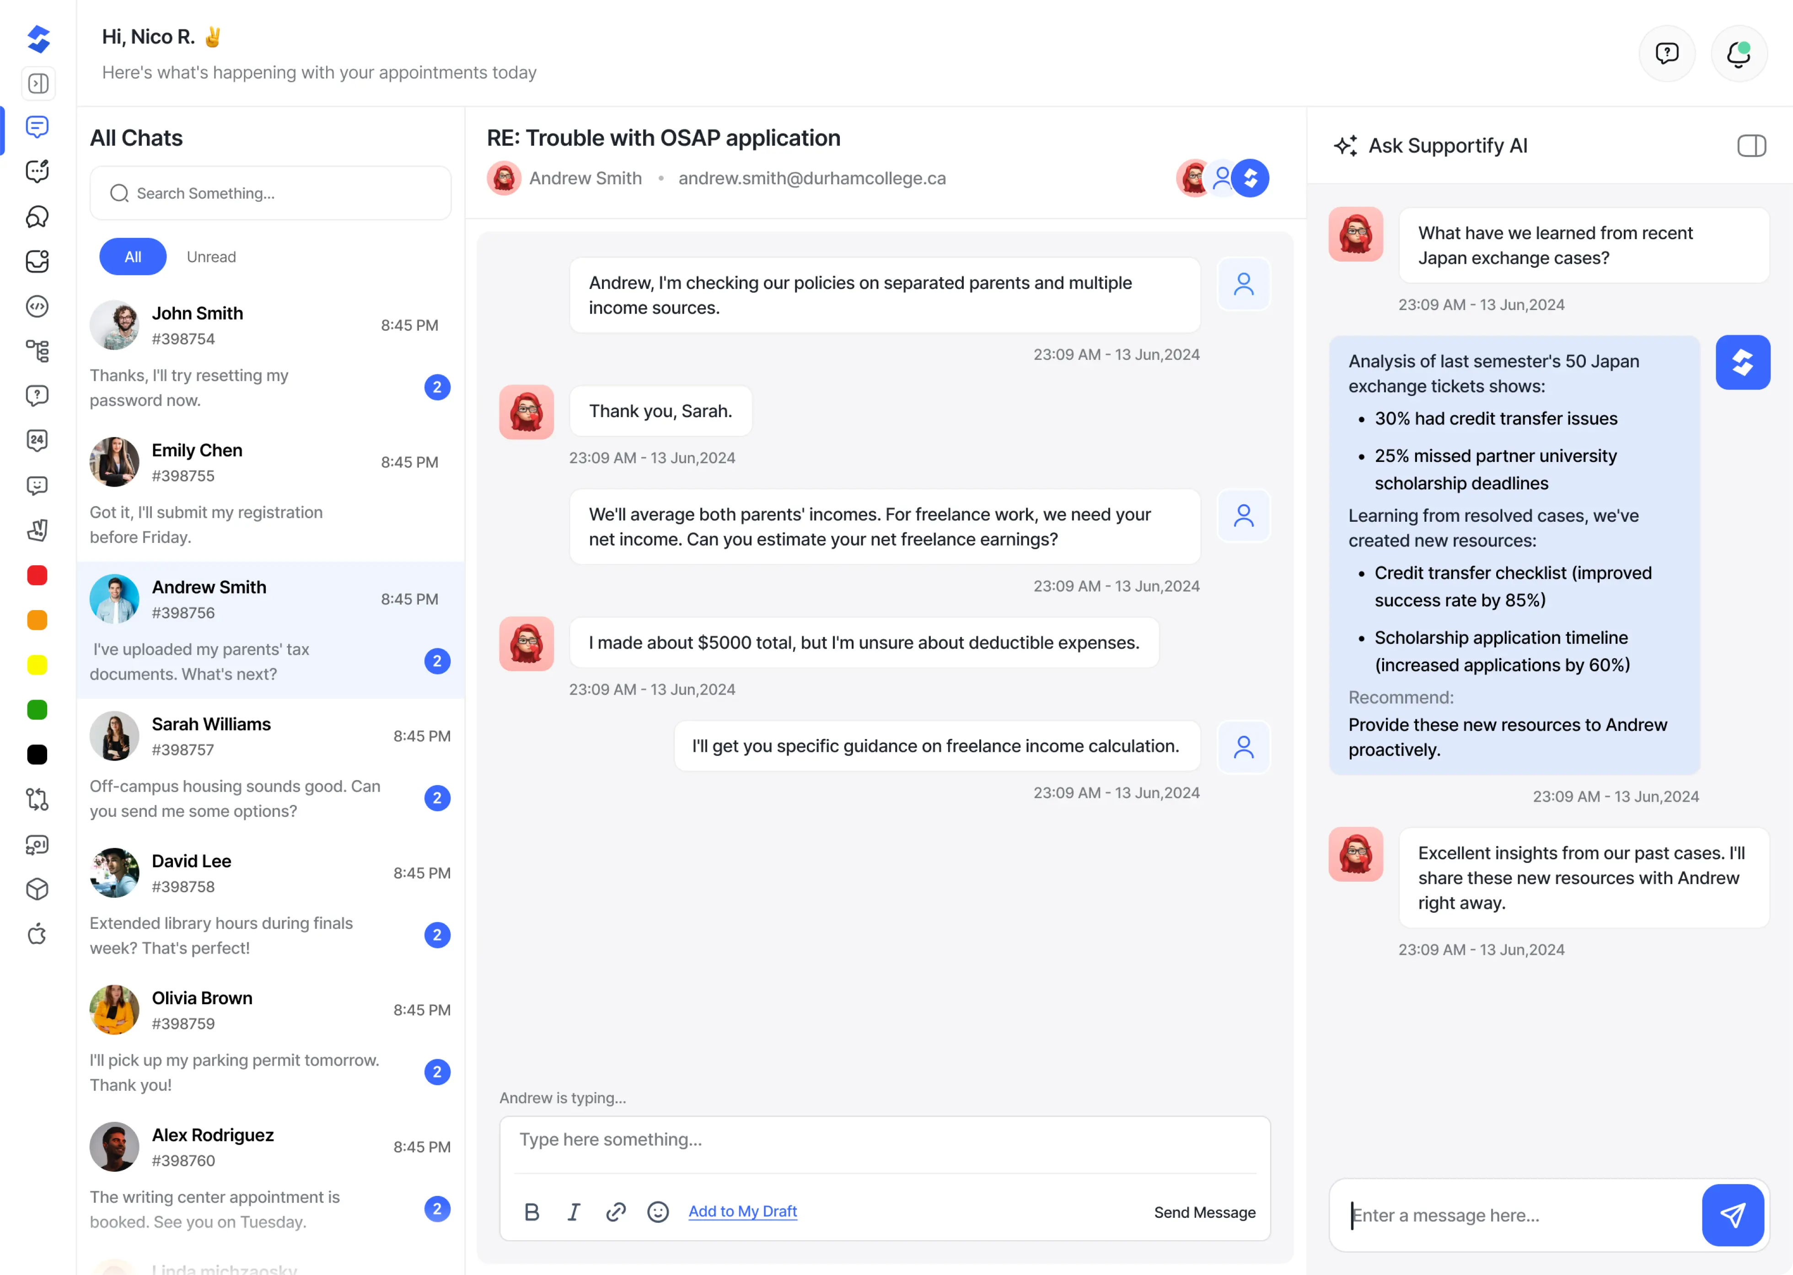1793x1275 pixels.
Task: Click the unread badge on Sarah Williams
Action: coord(437,798)
